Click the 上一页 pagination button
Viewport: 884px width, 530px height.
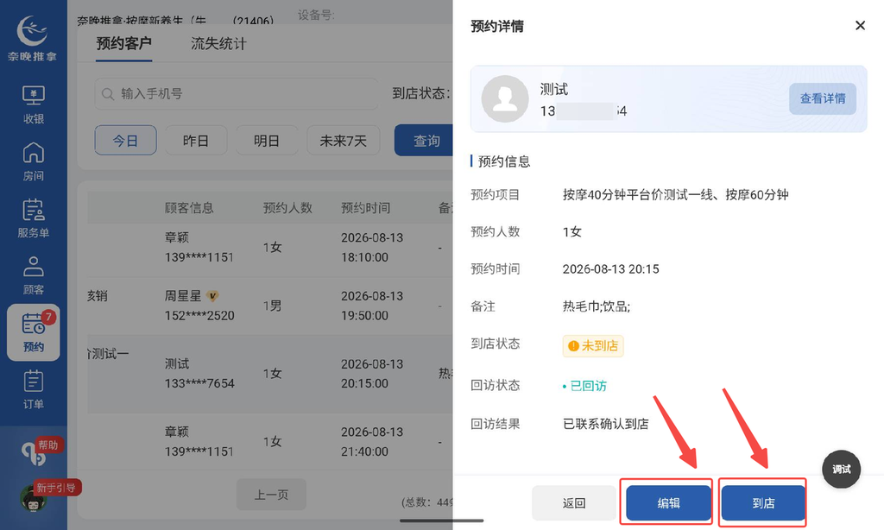271,495
